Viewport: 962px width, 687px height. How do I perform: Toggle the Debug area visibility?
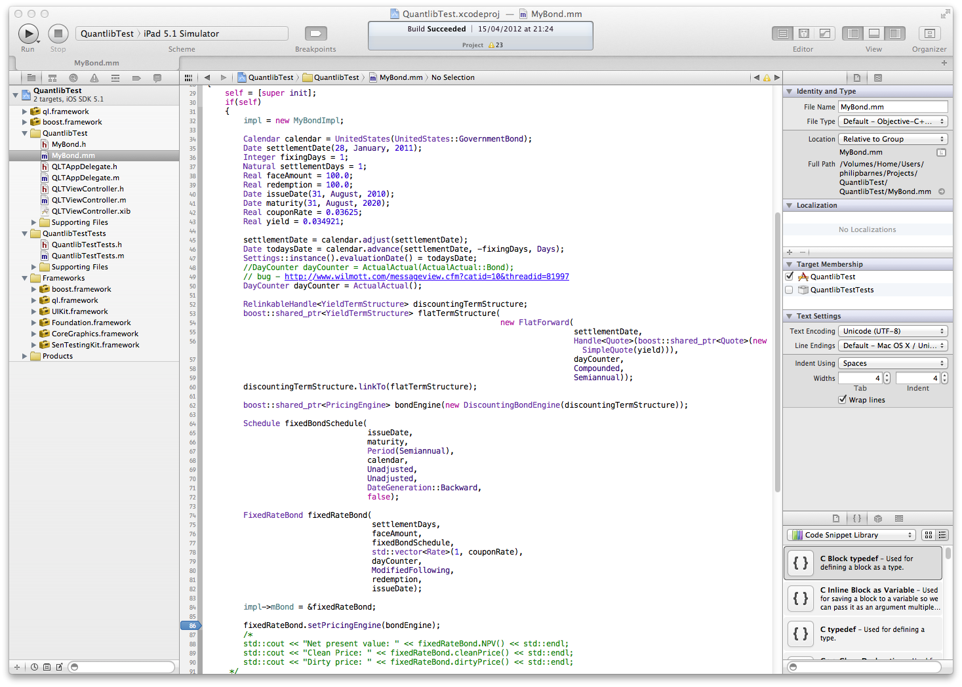pos(874,33)
